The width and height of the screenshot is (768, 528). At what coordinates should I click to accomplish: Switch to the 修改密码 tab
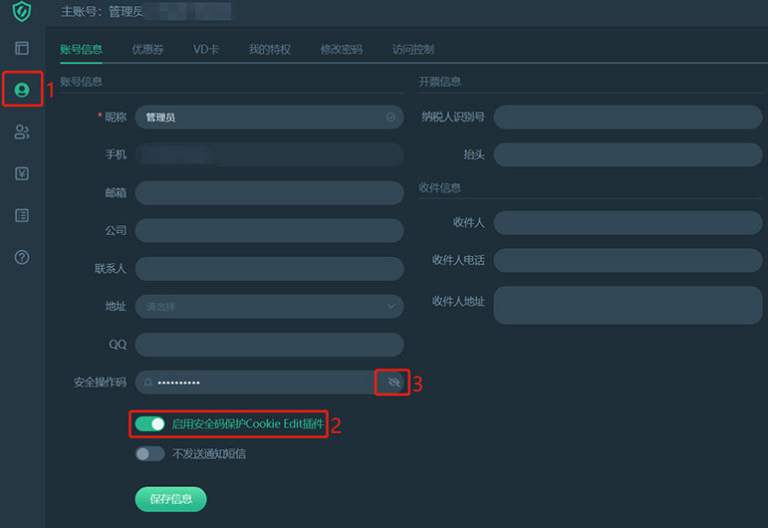(x=341, y=49)
